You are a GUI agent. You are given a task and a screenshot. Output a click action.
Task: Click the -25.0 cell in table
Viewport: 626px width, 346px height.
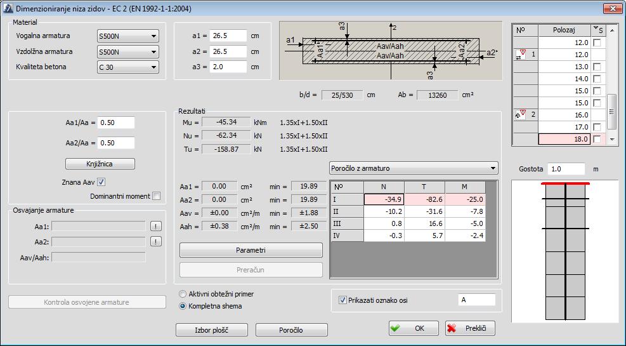[465, 199]
